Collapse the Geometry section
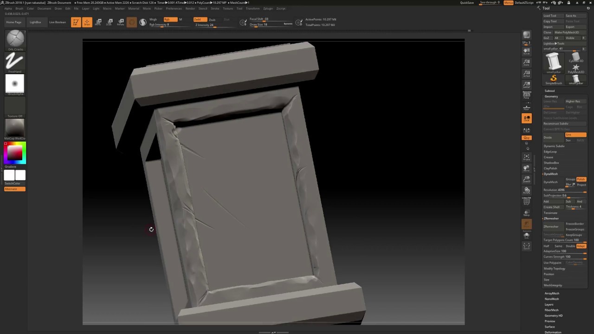The image size is (594, 334). coord(551,96)
